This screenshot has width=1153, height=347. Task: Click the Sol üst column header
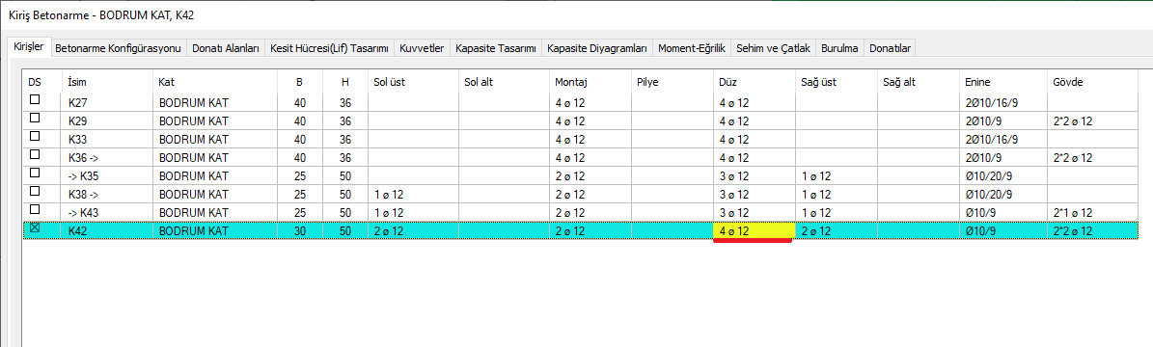click(x=413, y=82)
